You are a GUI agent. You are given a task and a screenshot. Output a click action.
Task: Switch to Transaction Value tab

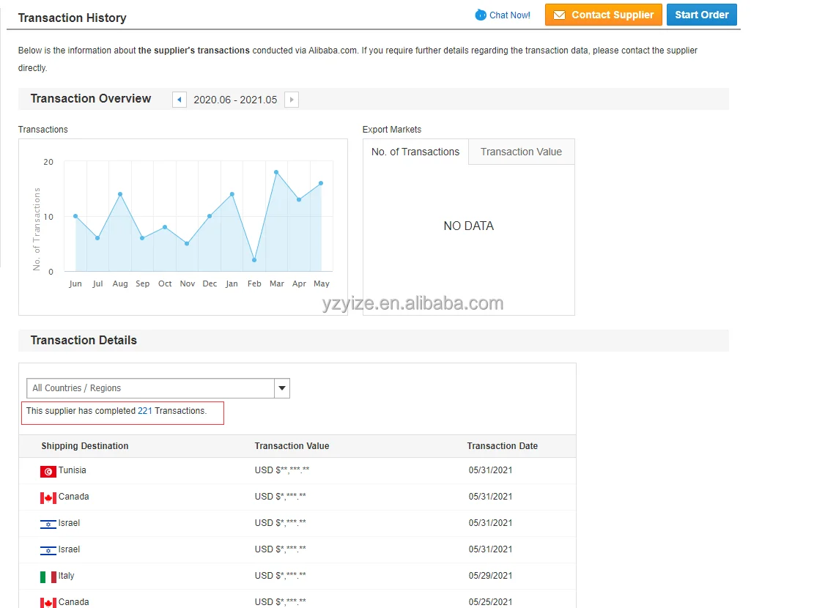(x=521, y=152)
